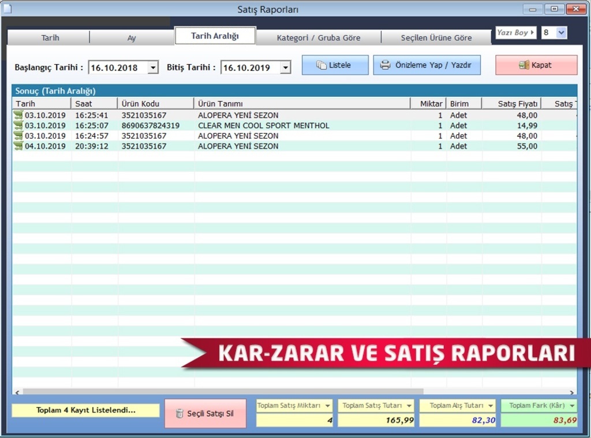The width and height of the screenshot is (591, 438).
Task: Click the trash icon on Seçili Satışı Sil
Action: click(179, 414)
